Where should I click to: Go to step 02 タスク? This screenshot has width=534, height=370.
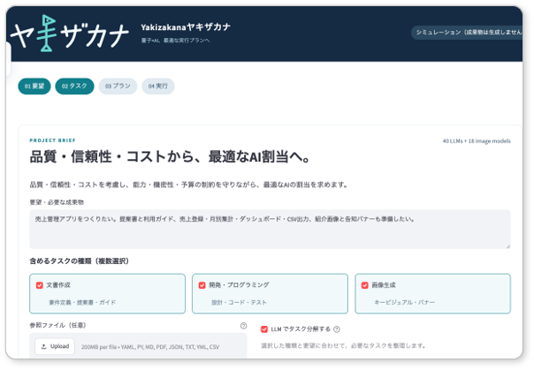coord(74,86)
